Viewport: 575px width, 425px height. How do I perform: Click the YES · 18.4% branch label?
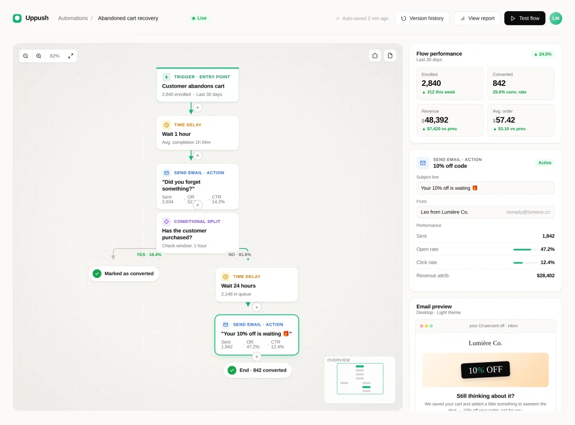[148, 254]
